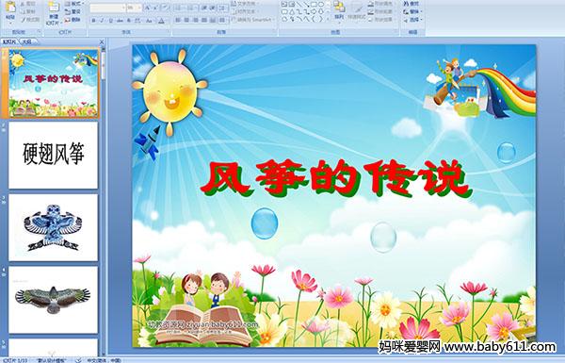Switch to the Slides tab in slide pane
Image resolution: width=565 pixels, height=363 pixels.
(x=9, y=41)
